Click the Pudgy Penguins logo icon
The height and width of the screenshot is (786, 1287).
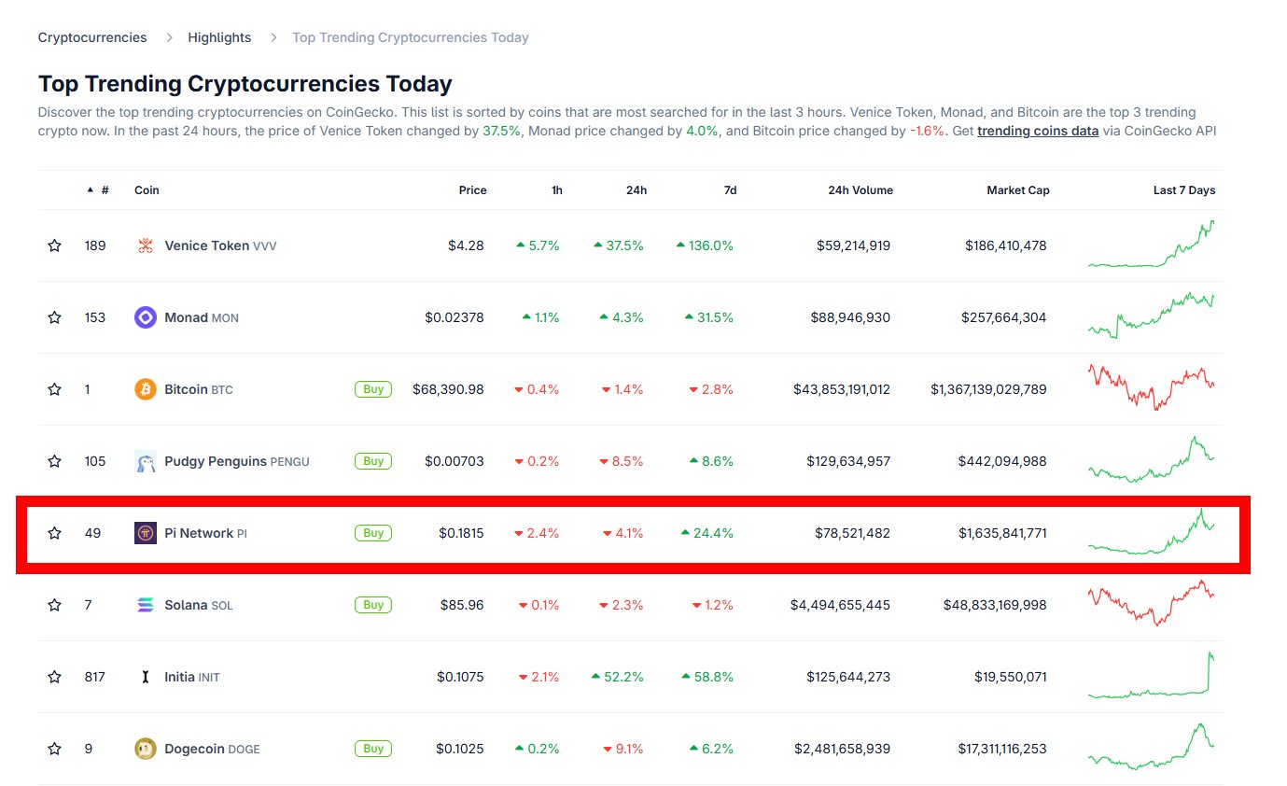coord(145,461)
